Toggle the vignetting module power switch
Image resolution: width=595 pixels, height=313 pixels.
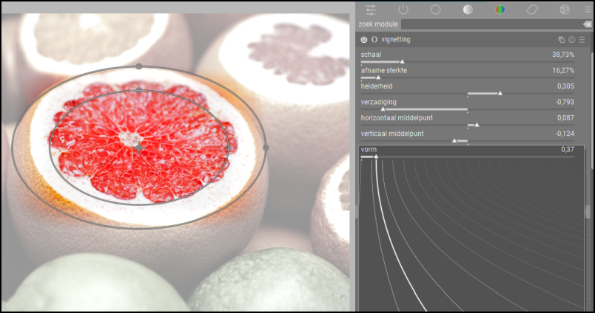(364, 39)
